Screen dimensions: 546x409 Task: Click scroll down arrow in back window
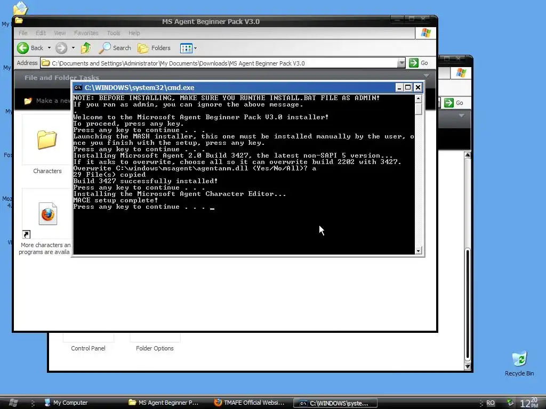(x=468, y=366)
